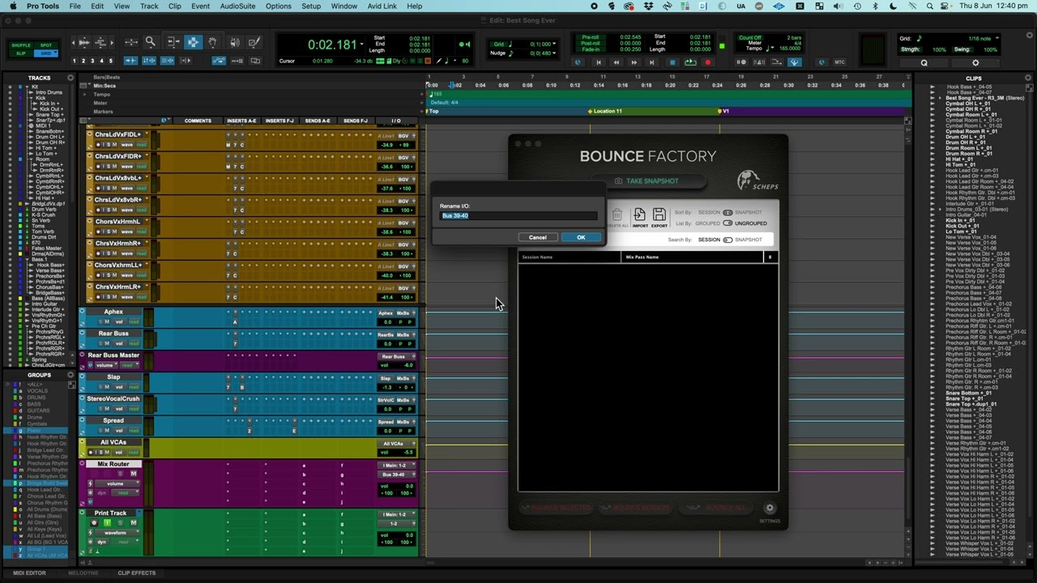Toggle Count Off button
Image resolution: width=1037 pixels, height=583 pixels.
pyautogui.click(x=750, y=37)
